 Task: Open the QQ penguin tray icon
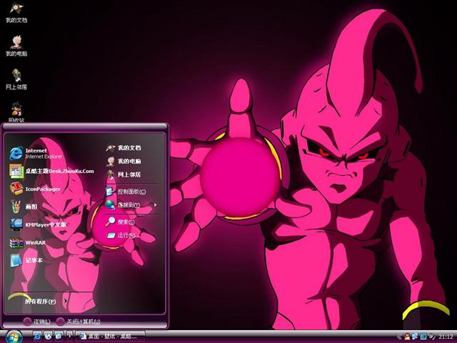pos(407,337)
